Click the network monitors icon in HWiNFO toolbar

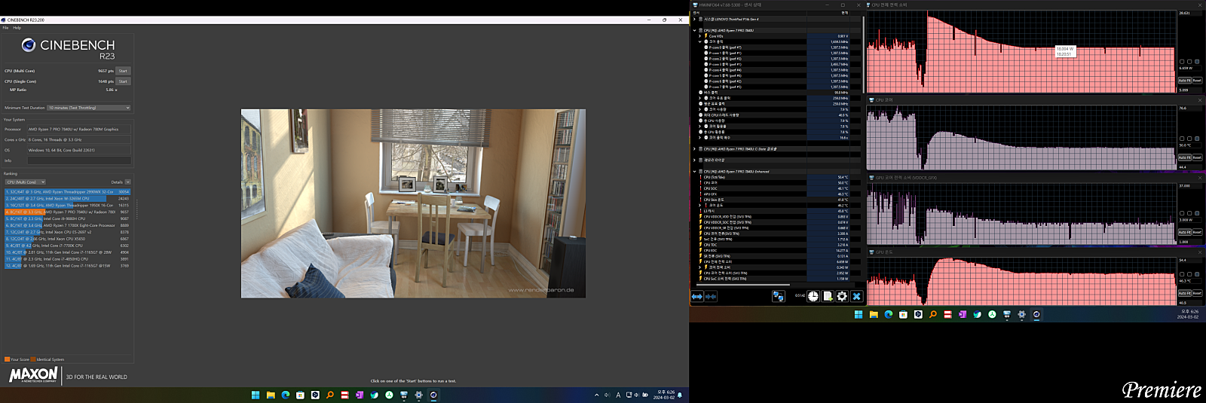(779, 297)
